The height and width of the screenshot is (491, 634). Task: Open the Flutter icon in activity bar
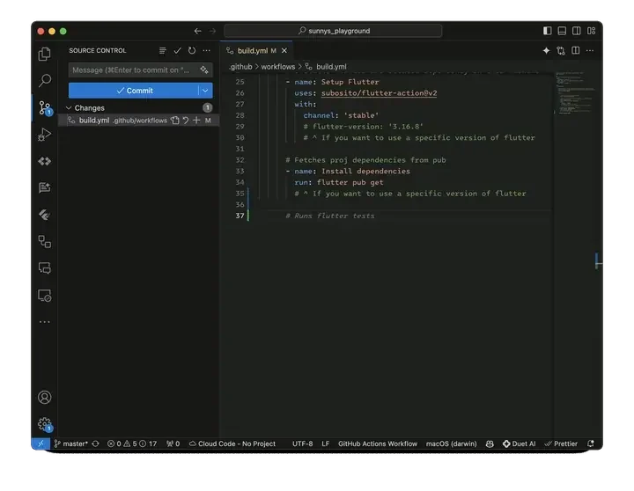pos(45,214)
